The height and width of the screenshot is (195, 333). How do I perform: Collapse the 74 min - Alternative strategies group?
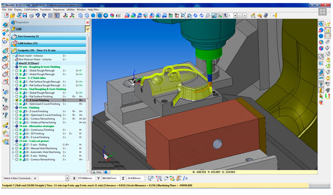click(17, 126)
